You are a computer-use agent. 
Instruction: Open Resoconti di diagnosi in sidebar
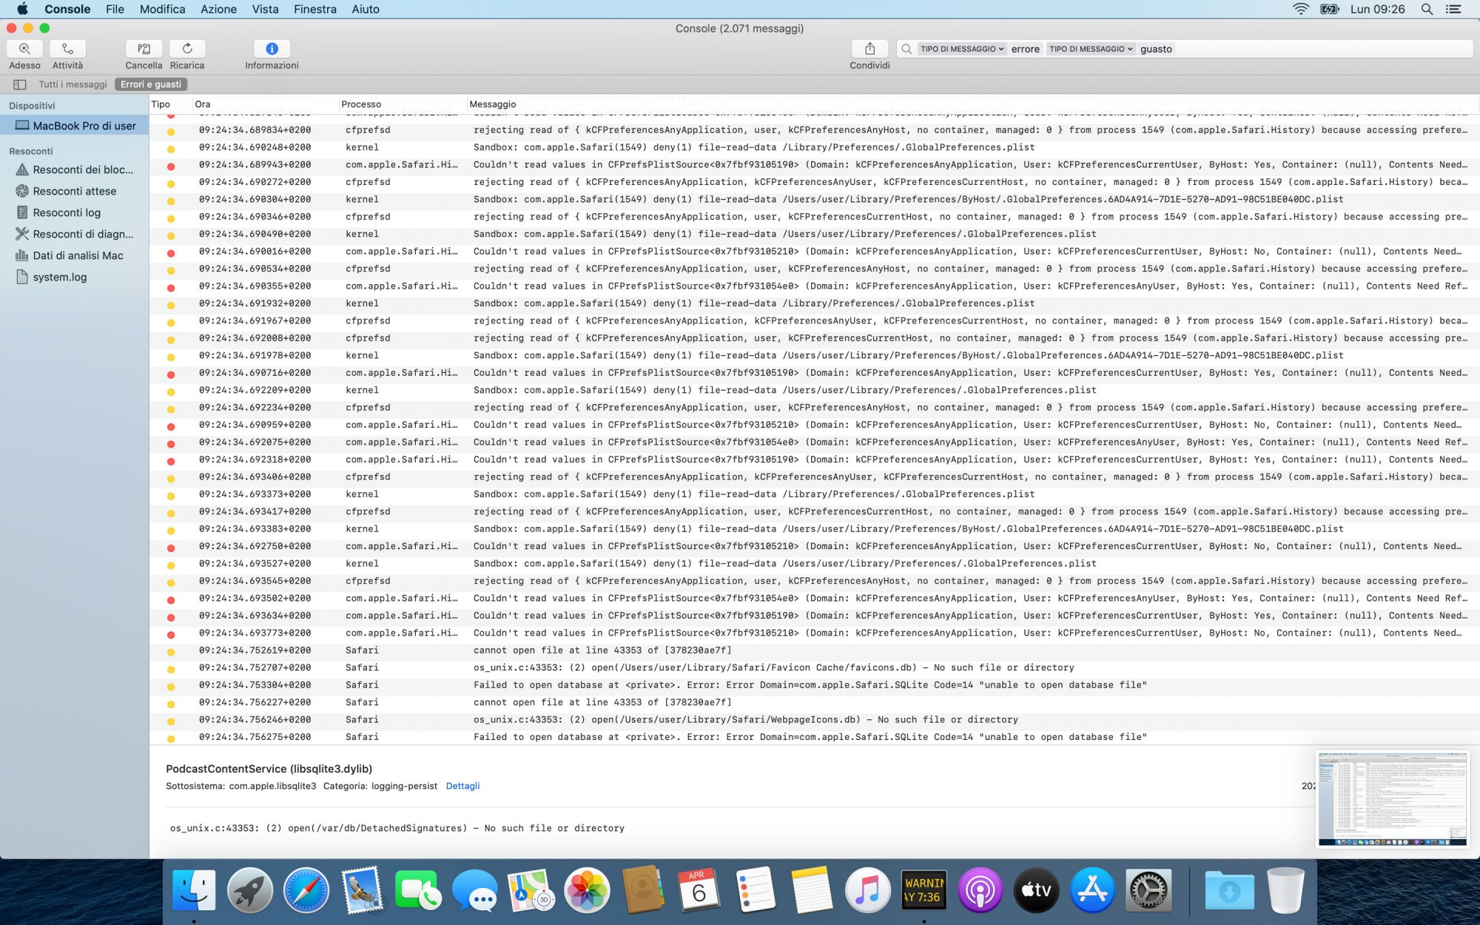pos(74,234)
